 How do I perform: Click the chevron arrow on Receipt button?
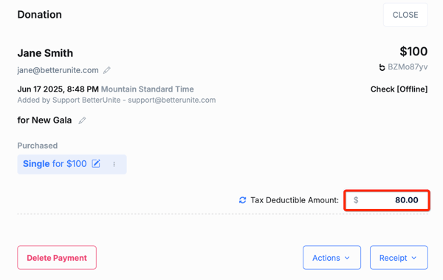[x=414, y=258]
